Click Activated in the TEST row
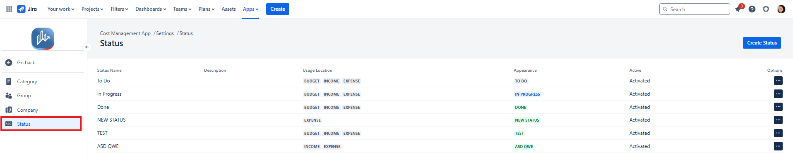This screenshot has height=162, width=793. click(x=639, y=133)
